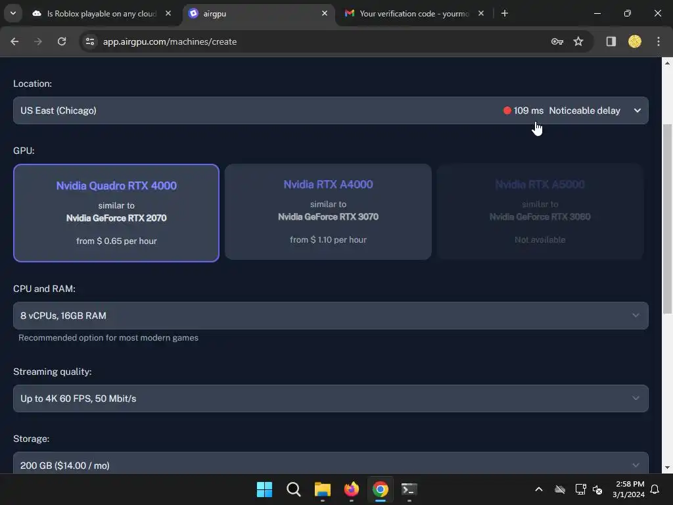Click the 109 ms latency indicator
Screen dimensions: 673x505
524,110
